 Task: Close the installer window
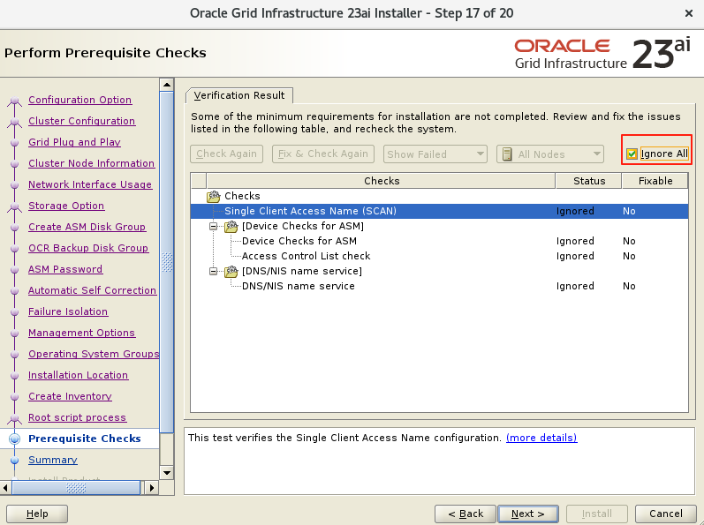689,13
